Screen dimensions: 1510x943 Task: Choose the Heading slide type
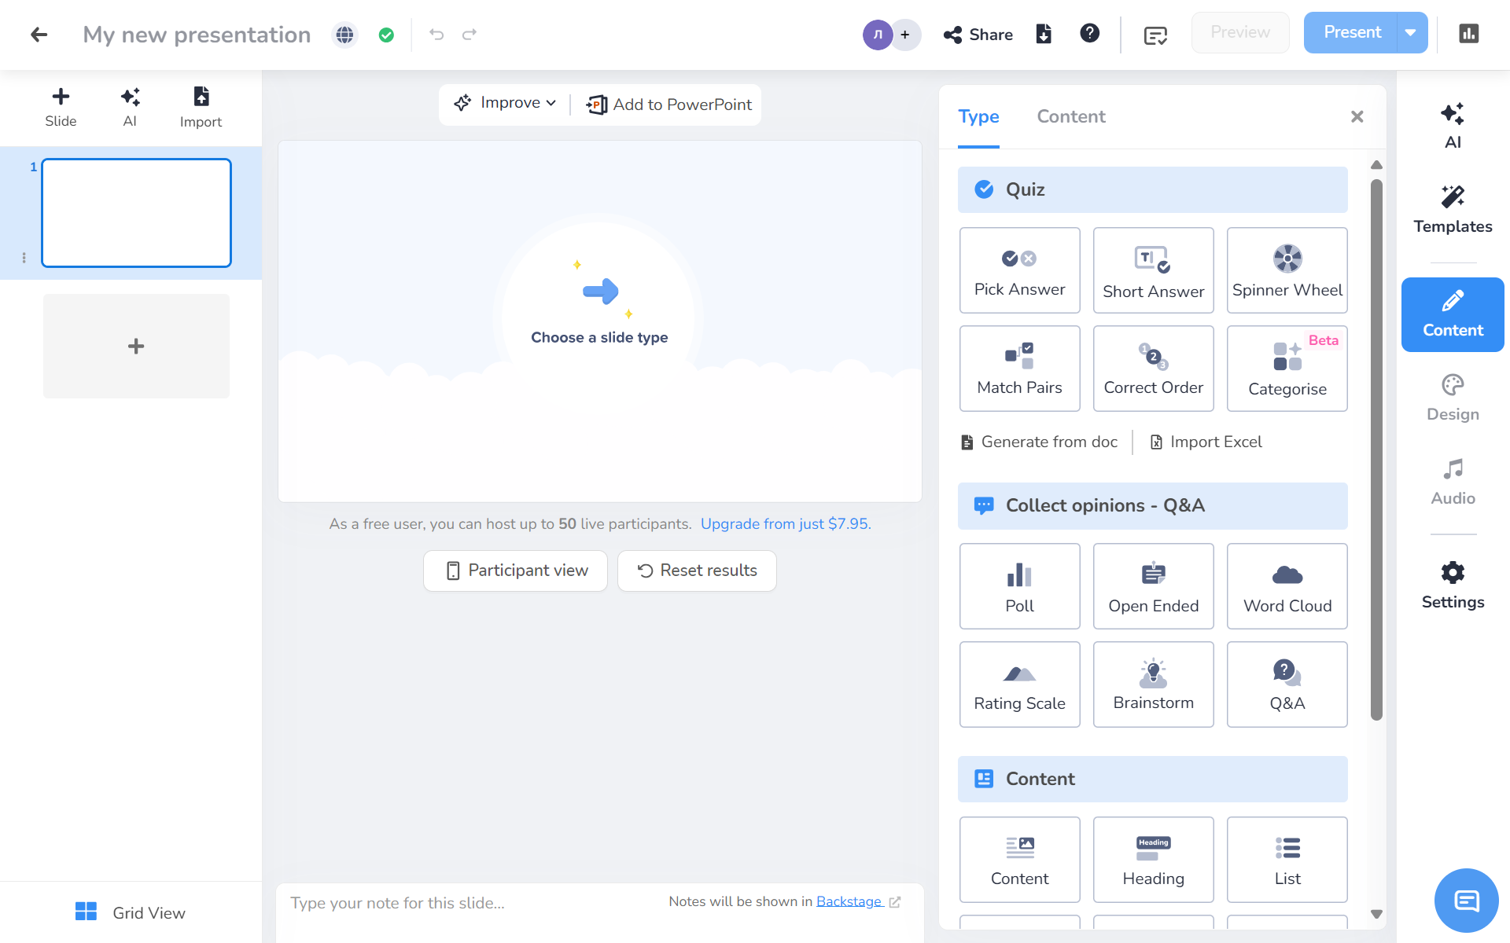click(1153, 860)
